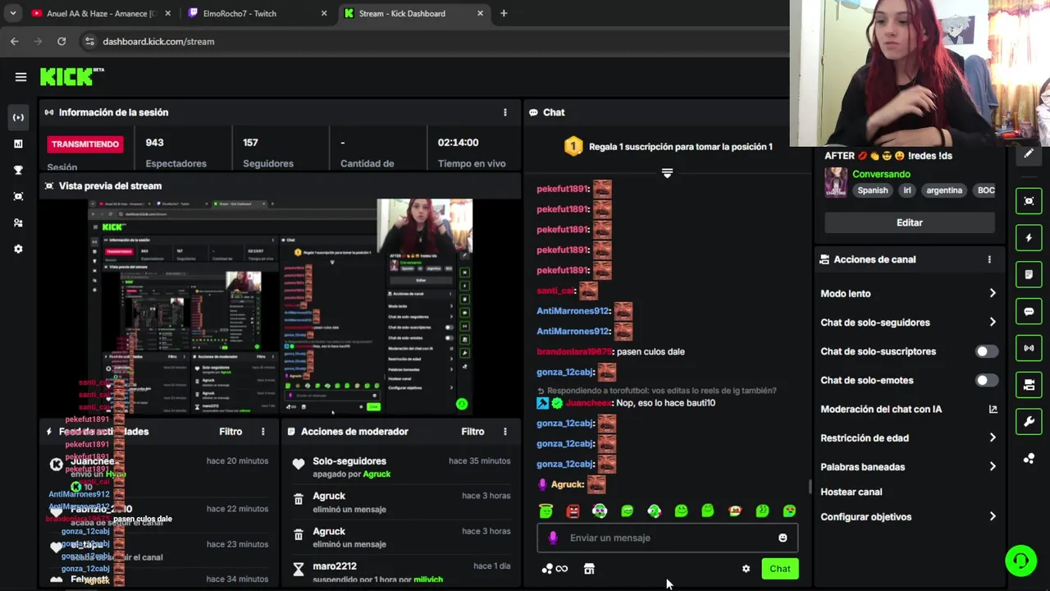Click the irl category tag
The width and height of the screenshot is (1050, 591).
coord(906,190)
